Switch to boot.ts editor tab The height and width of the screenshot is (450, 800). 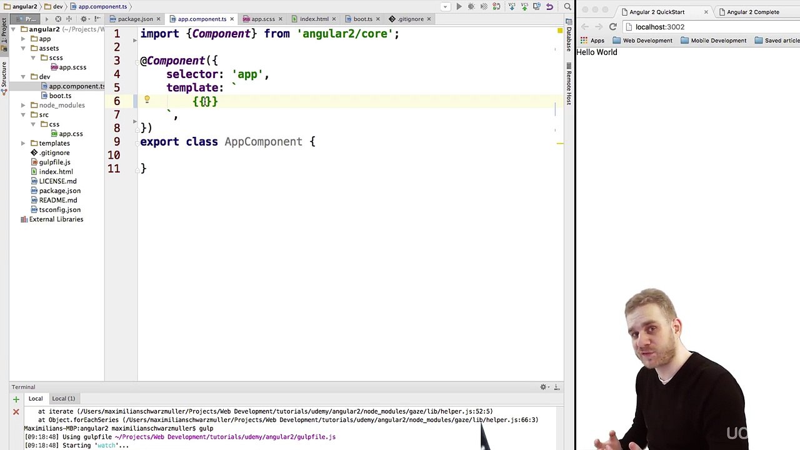(362, 19)
